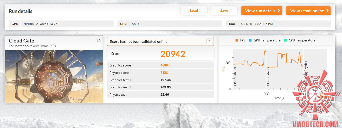Click the CPU field showing AMD
The width and height of the screenshot is (342, 128).
(x=175, y=24)
